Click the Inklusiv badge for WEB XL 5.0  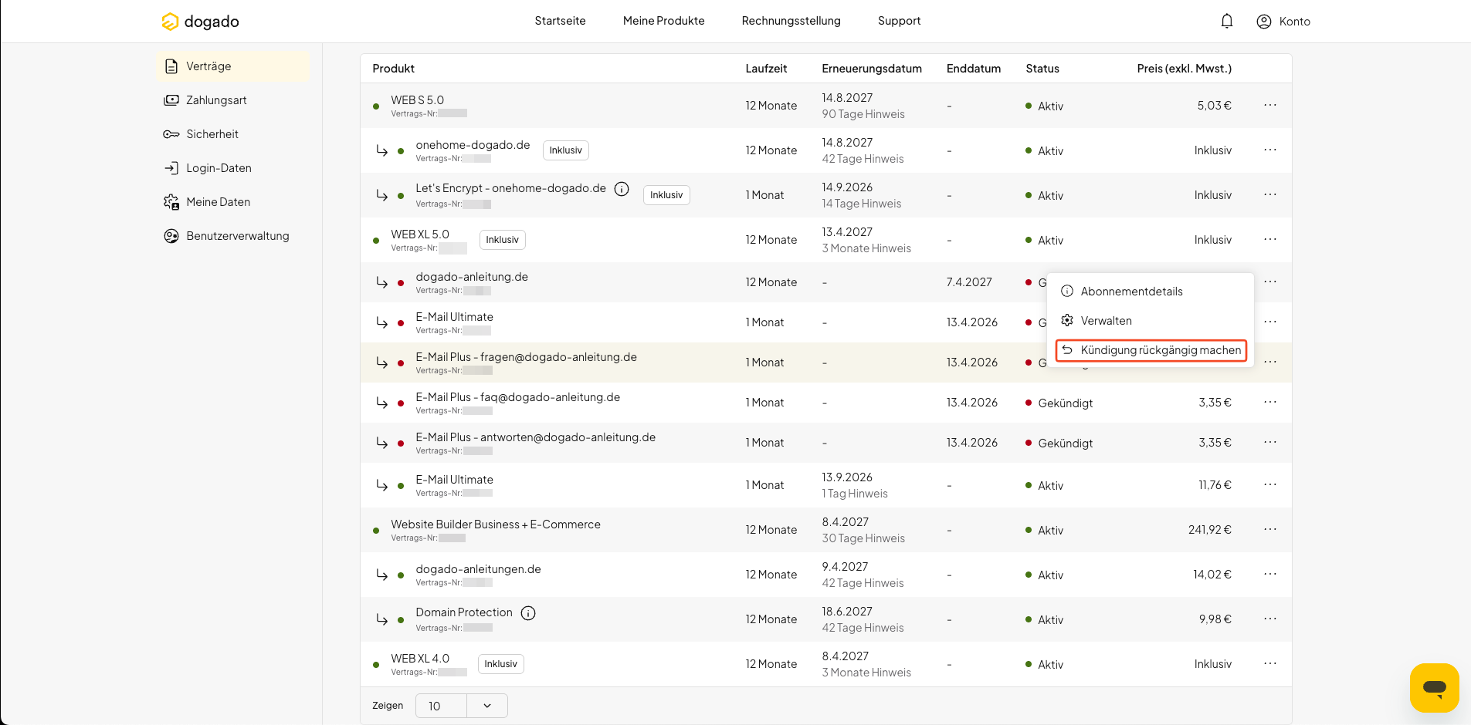click(503, 240)
